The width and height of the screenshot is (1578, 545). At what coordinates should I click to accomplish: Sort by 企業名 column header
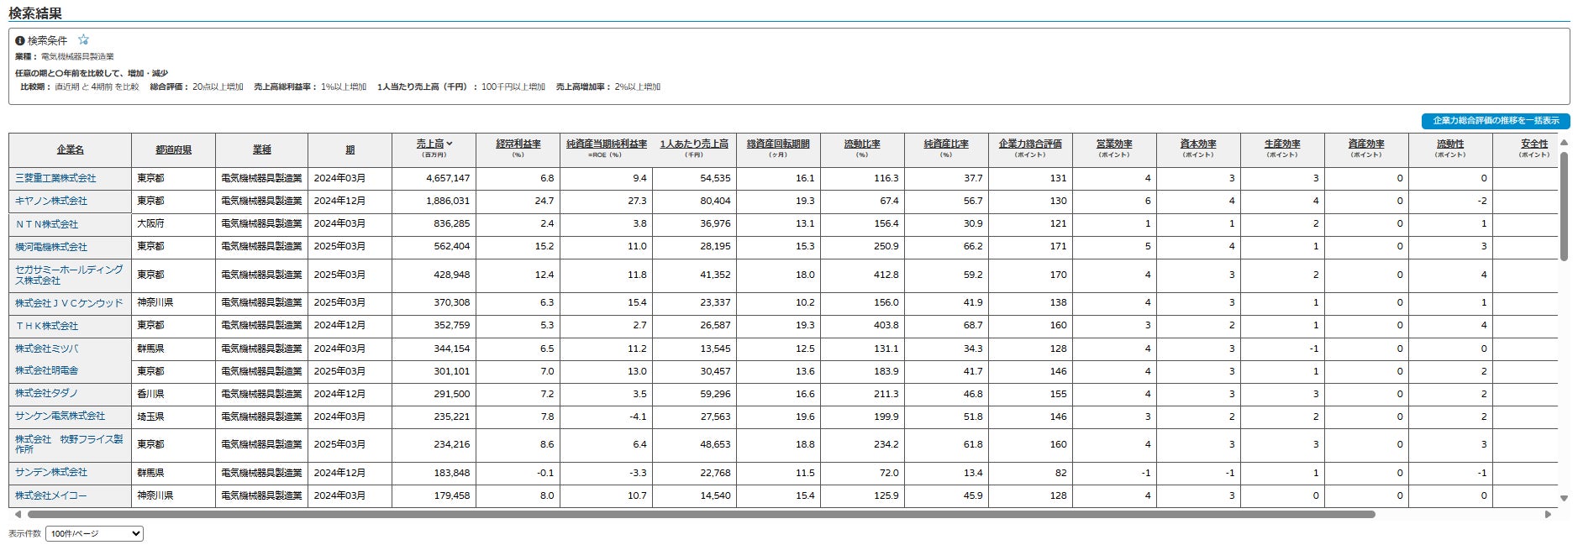coord(70,149)
